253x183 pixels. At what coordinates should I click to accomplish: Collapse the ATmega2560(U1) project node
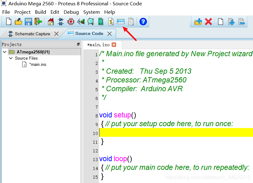4,52
